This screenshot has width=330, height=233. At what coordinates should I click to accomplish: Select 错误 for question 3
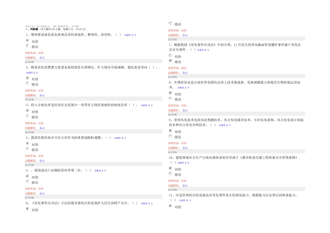(x=27, y=116)
